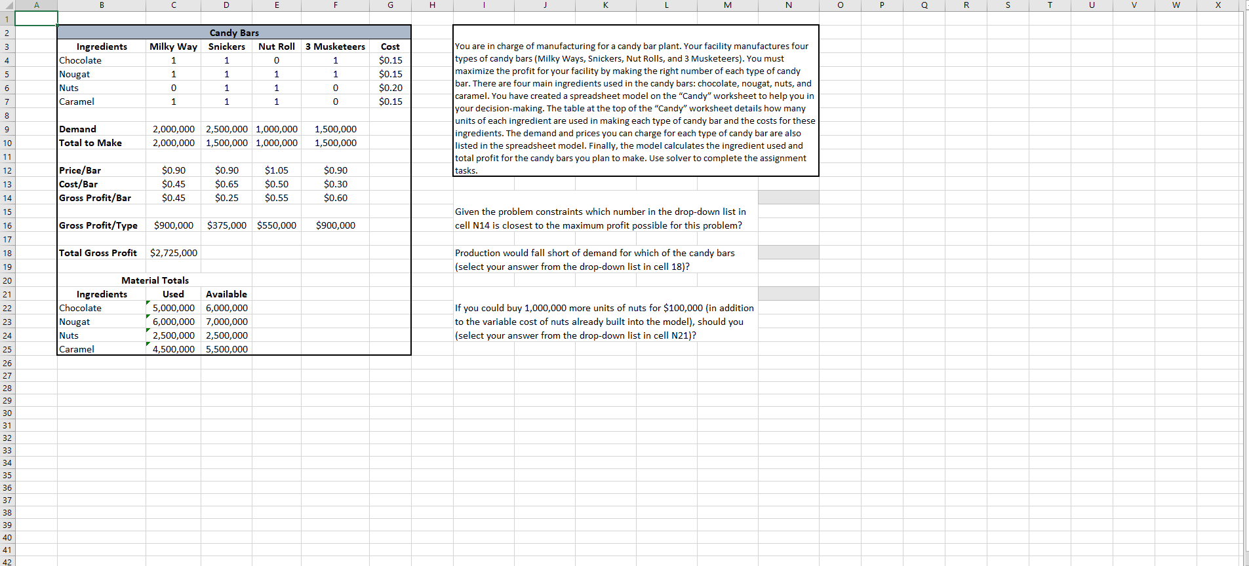1249x566 pixels.
Task: Click the Chocolate used value 5,000,000
Action: pos(173,308)
